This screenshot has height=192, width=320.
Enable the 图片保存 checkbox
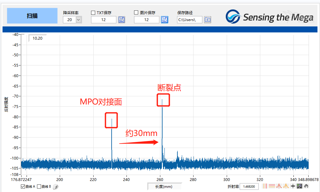coord(136,13)
